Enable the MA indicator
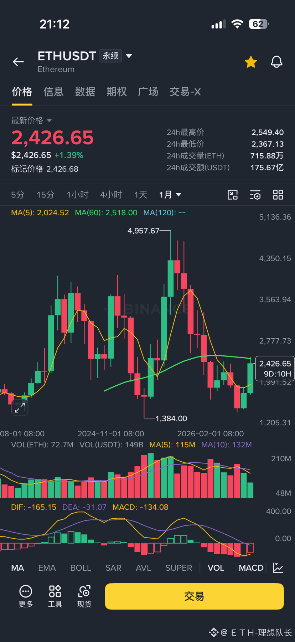 tap(17, 568)
